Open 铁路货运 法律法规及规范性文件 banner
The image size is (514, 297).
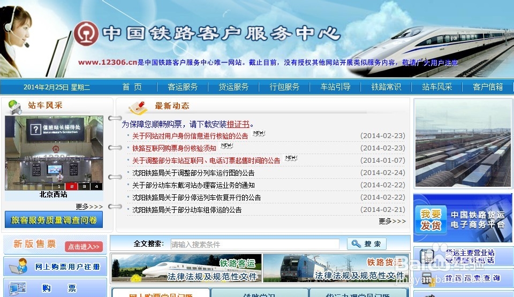point(336,268)
